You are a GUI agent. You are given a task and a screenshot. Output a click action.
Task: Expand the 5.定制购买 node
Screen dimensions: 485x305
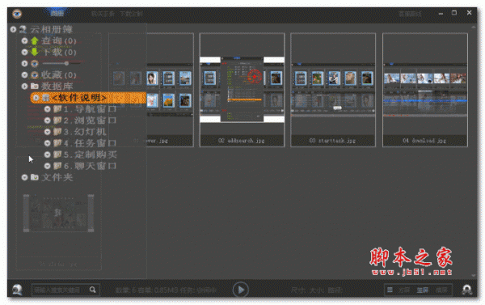pos(48,155)
